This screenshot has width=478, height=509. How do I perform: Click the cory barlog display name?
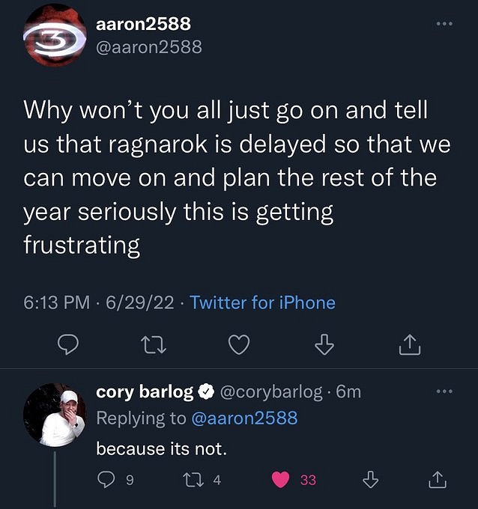145,391
